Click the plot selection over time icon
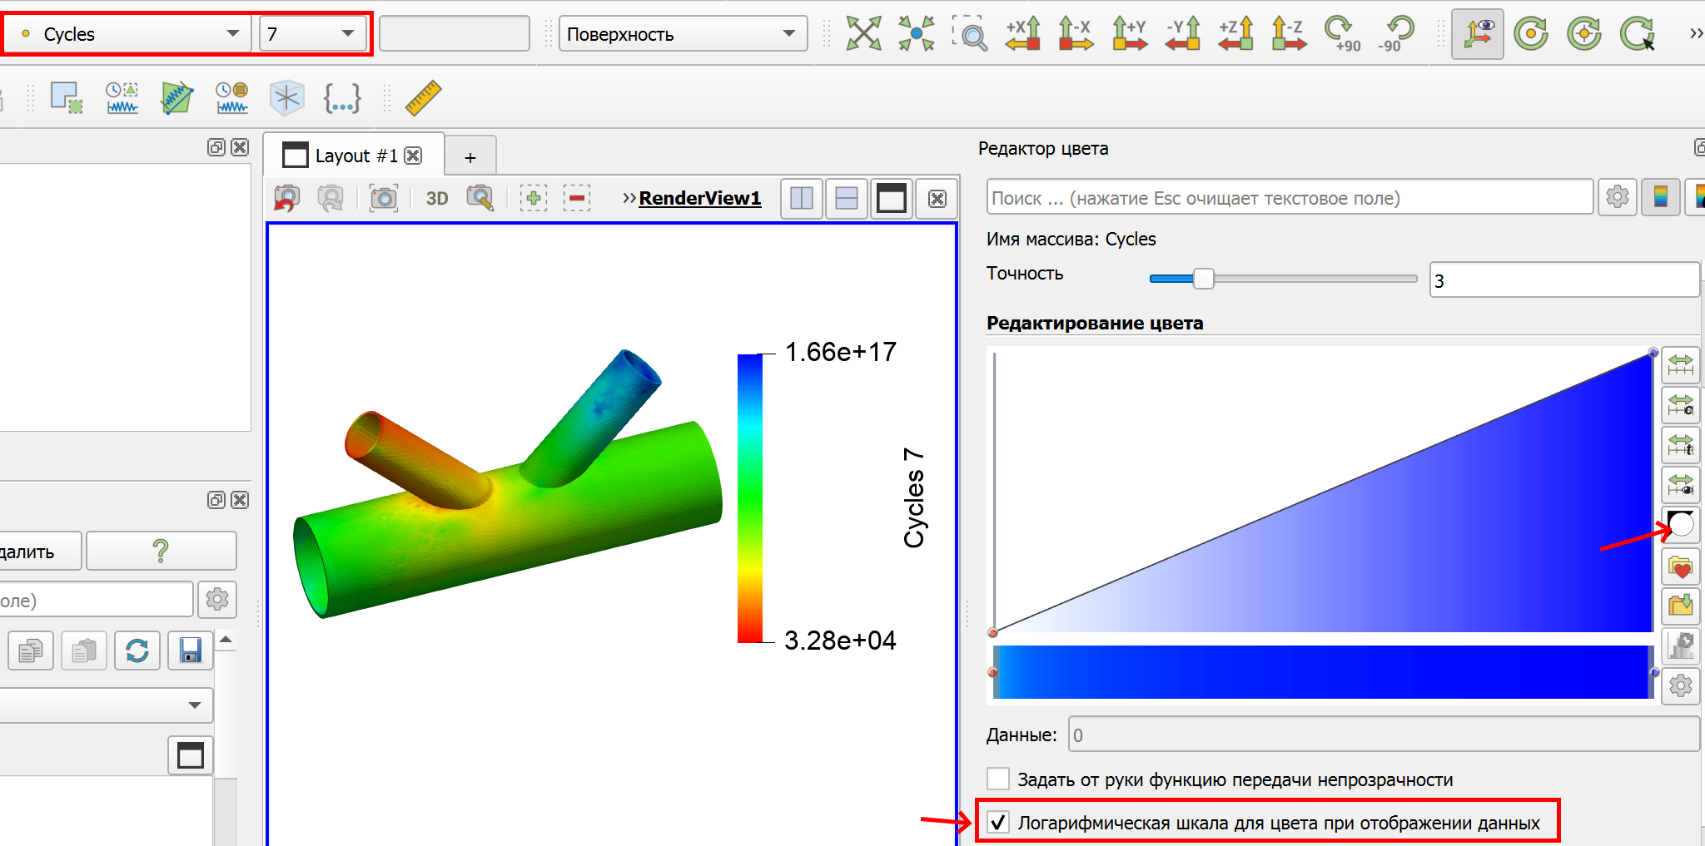This screenshot has height=846, width=1705. coord(231,98)
